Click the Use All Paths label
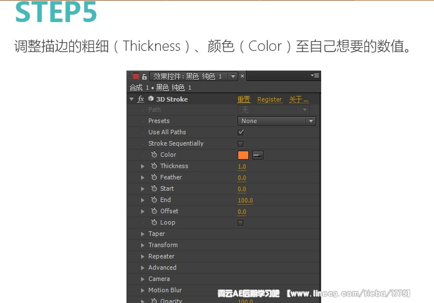The image size is (434, 303). 167,132
